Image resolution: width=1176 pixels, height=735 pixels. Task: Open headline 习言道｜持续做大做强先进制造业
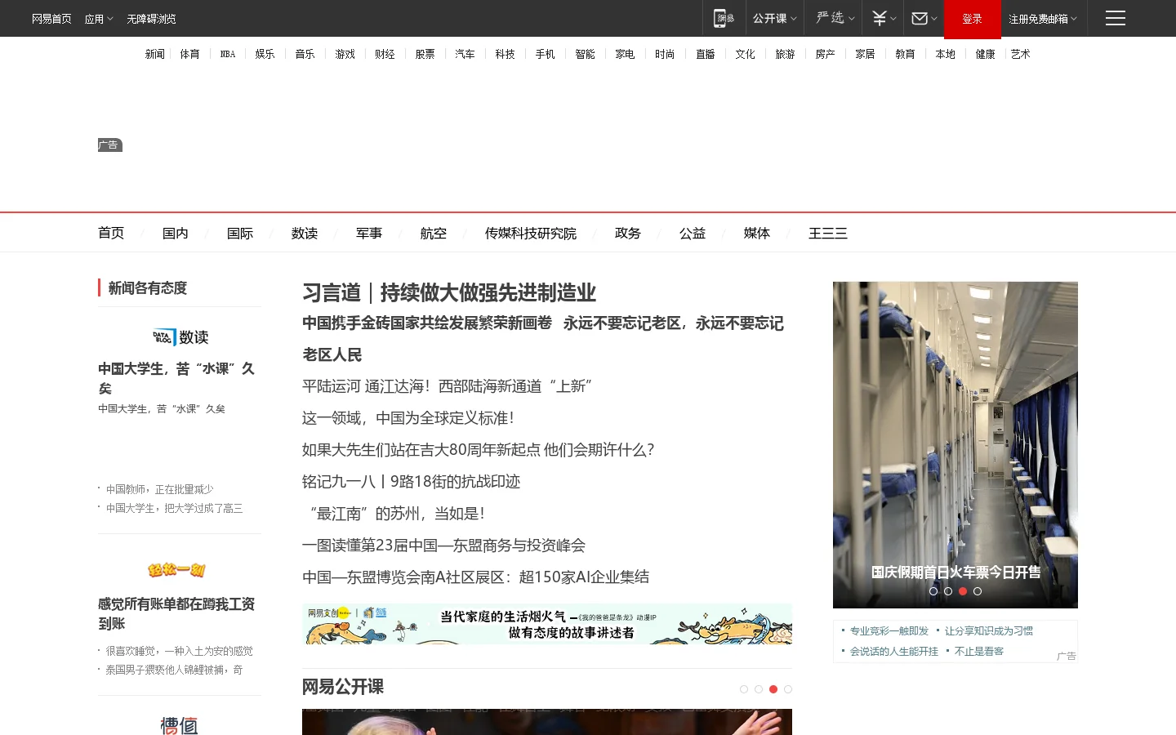(x=449, y=292)
